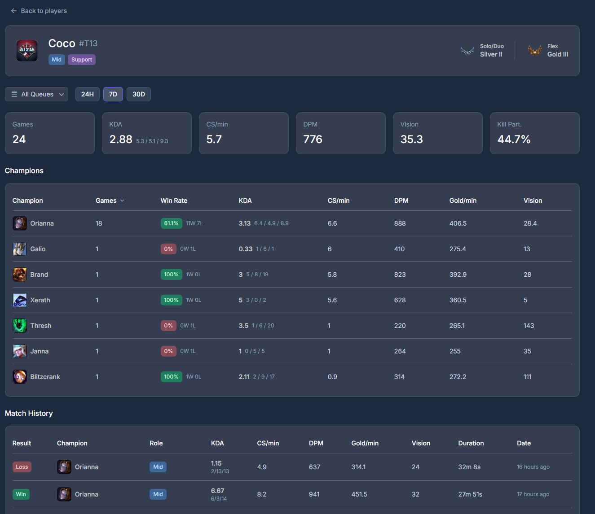
Task: Sort champions by CS/min column header
Action: pyautogui.click(x=339, y=200)
